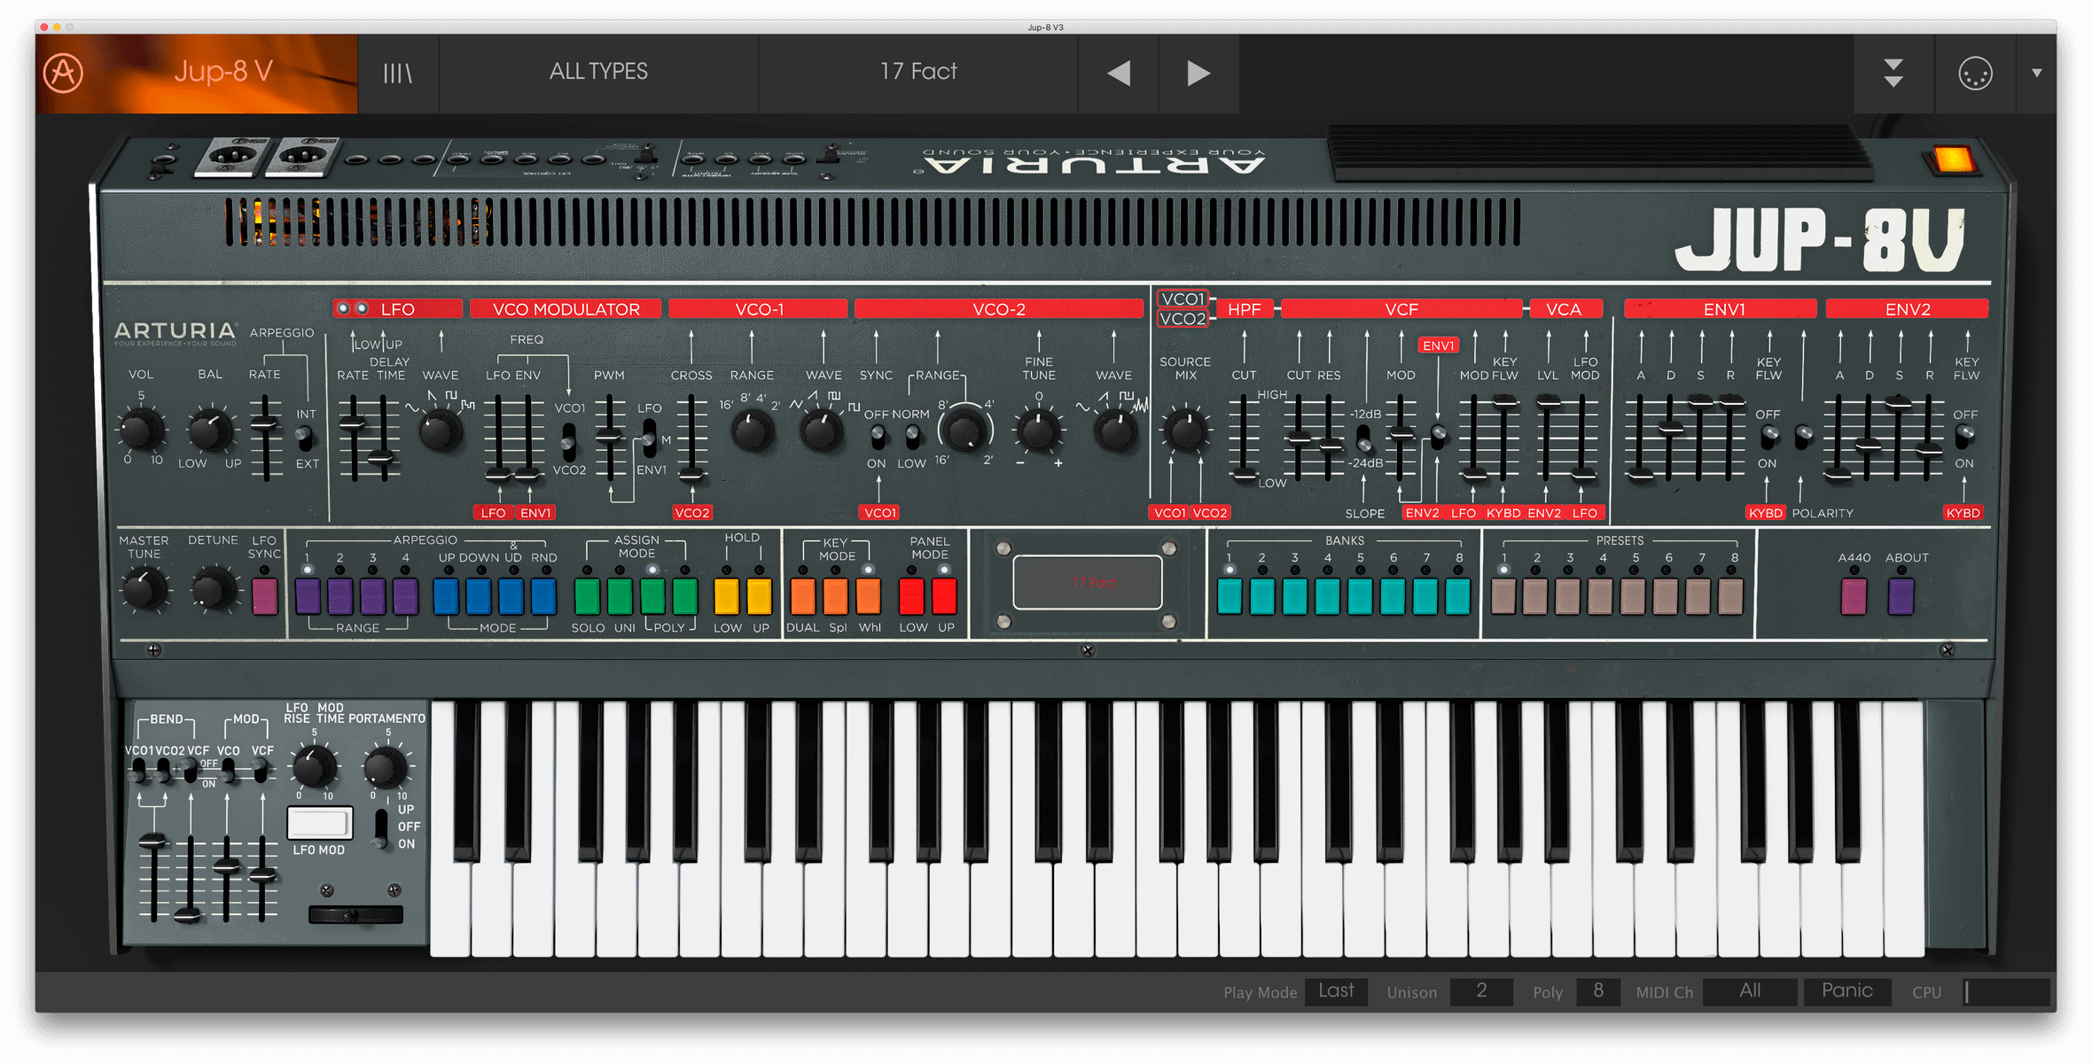The height and width of the screenshot is (1063, 2092).
Task: Select UNI assign mode green button
Action: (x=620, y=596)
